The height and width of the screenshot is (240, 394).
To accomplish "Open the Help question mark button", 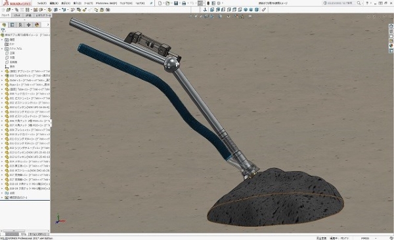I will pyautogui.click(x=367, y=3).
